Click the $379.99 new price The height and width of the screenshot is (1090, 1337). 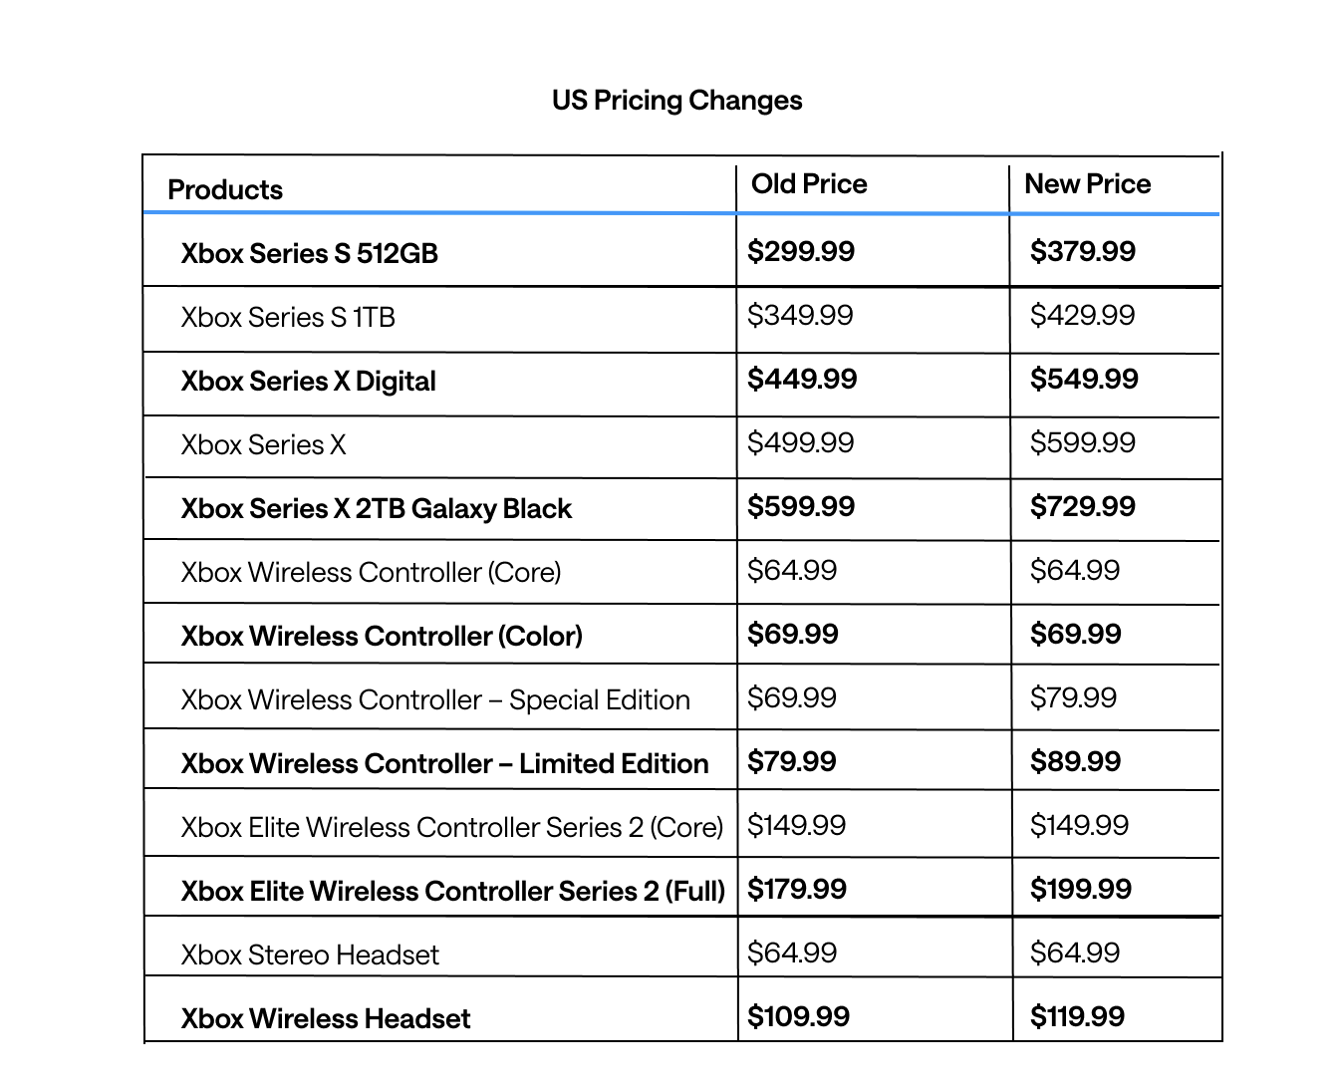pos(1082,252)
